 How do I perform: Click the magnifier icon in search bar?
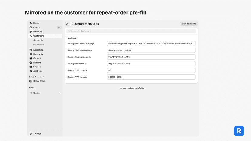pyautogui.click(x=69, y=31)
